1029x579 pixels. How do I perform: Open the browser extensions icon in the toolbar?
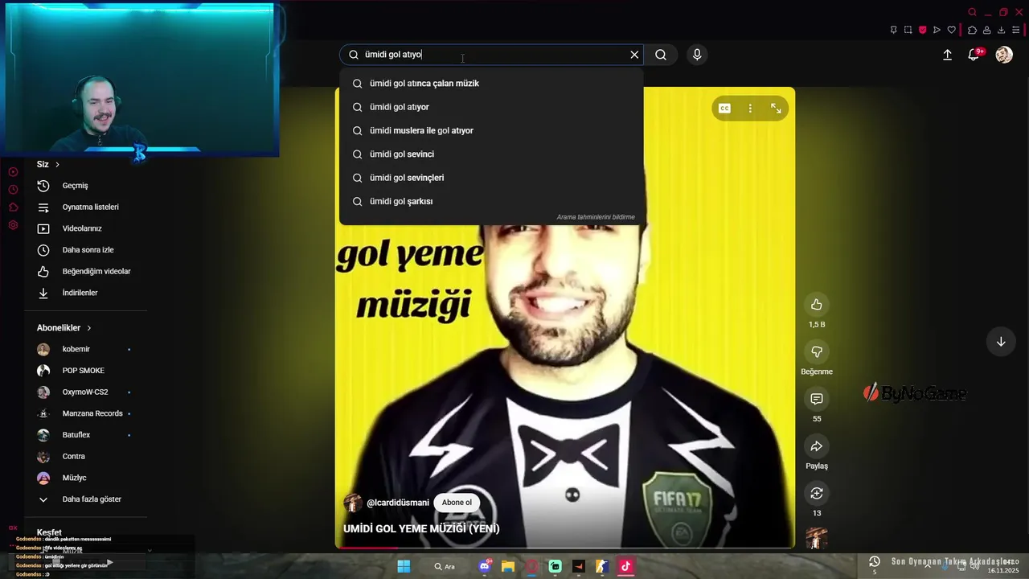coord(972,30)
